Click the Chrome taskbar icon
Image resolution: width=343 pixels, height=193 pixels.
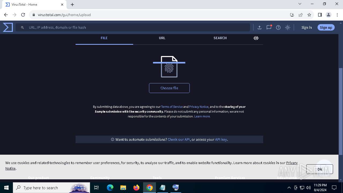(150, 188)
